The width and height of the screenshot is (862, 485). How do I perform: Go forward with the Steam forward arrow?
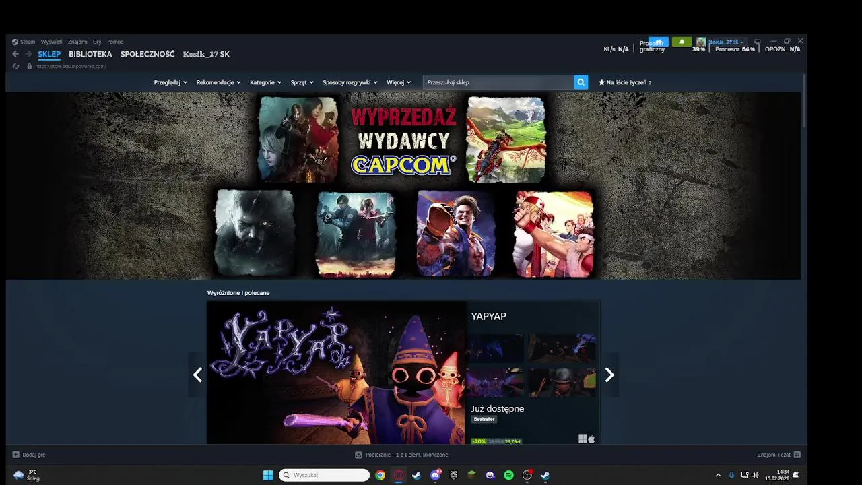[28, 54]
